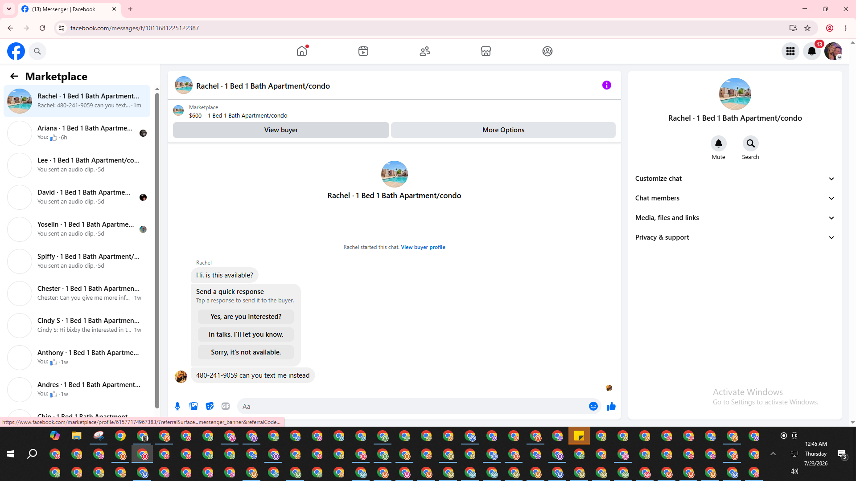The image size is (856, 481).
Task: Open More Options for the listing
Action: point(503,130)
